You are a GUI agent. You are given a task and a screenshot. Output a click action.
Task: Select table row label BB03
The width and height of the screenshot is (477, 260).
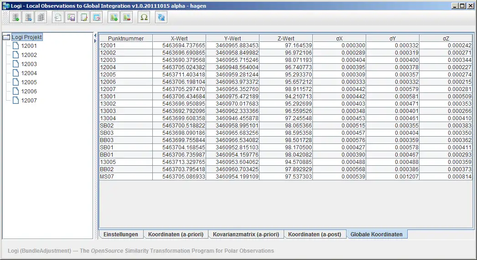point(126,140)
